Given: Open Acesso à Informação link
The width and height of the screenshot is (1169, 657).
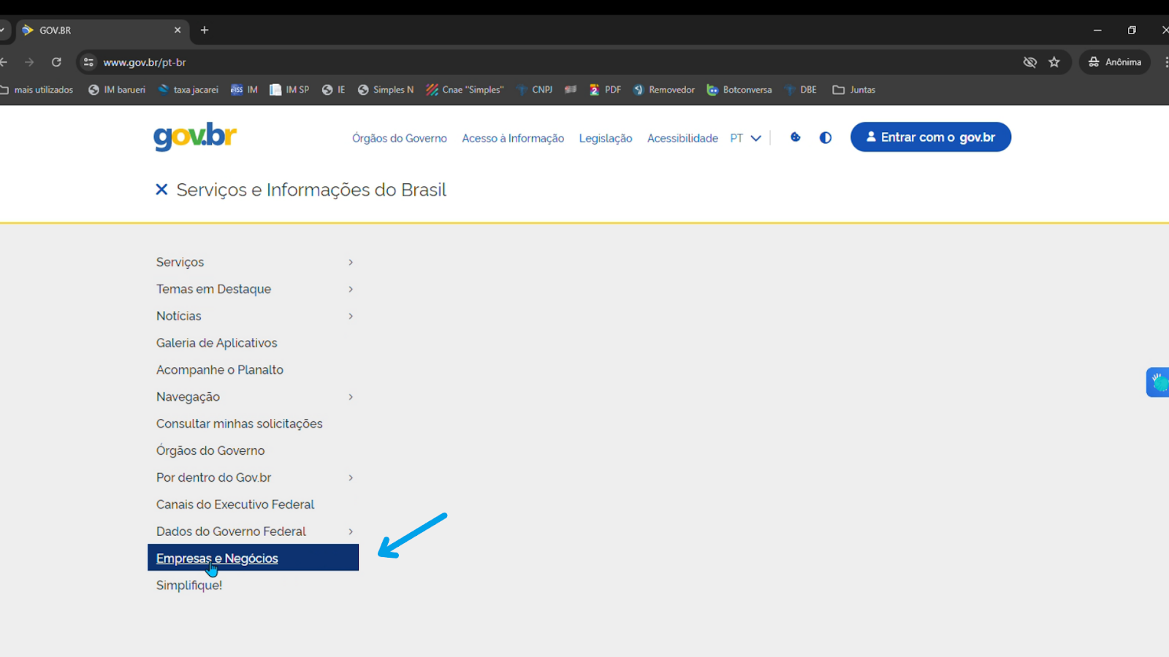Looking at the screenshot, I should [513, 138].
